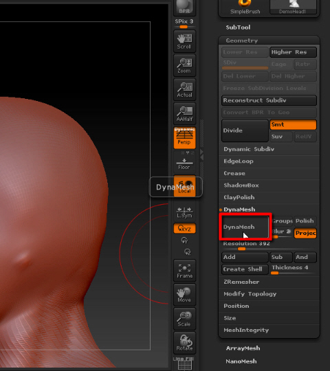Open the NanoMesh palette section
330x371 pixels.
[x=241, y=361]
